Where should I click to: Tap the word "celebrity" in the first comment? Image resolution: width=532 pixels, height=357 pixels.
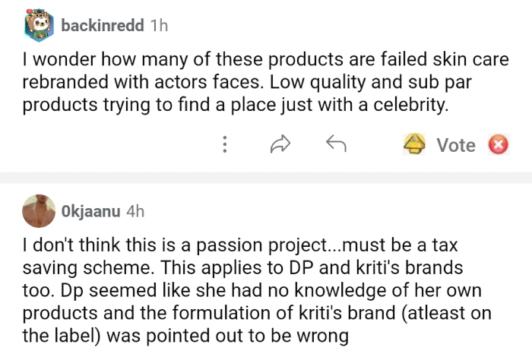pyautogui.click(x=411, y=106)
